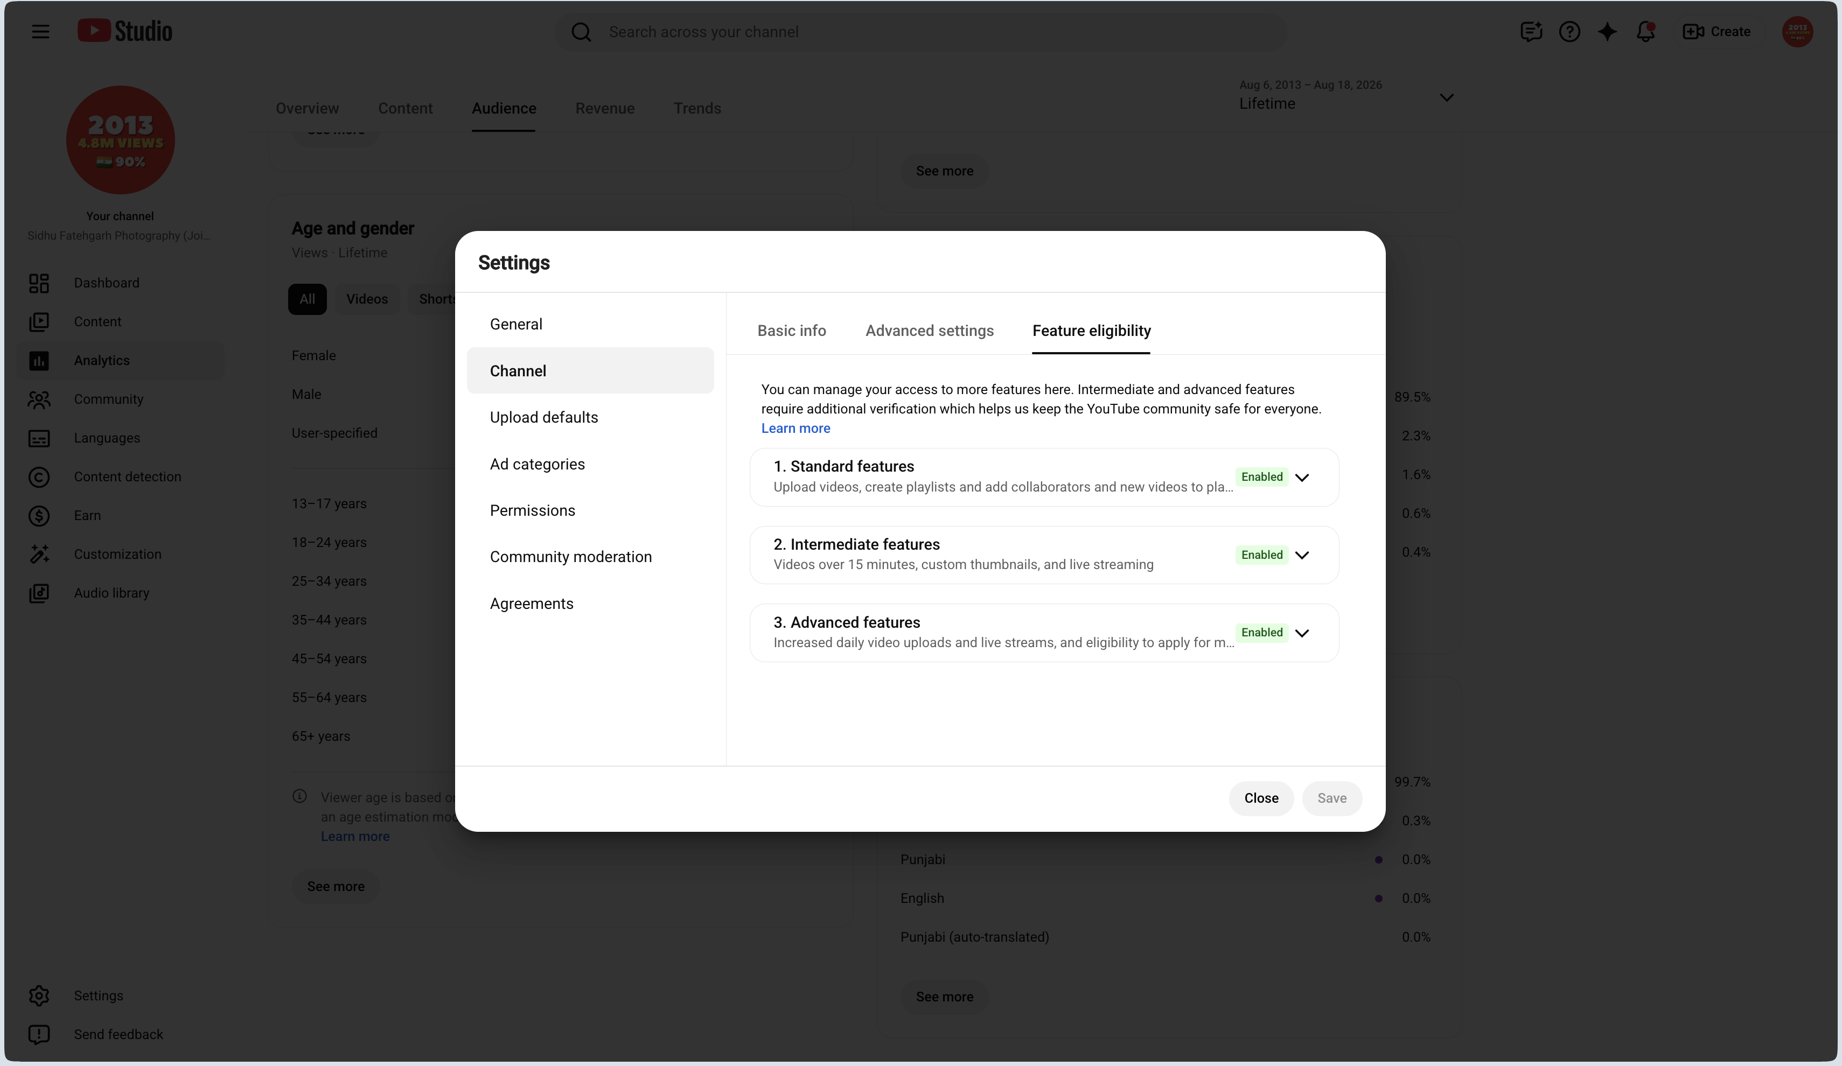Click the 18–24 years row label
Screen dimensions: 1842x1066
[x=329, y=542]
